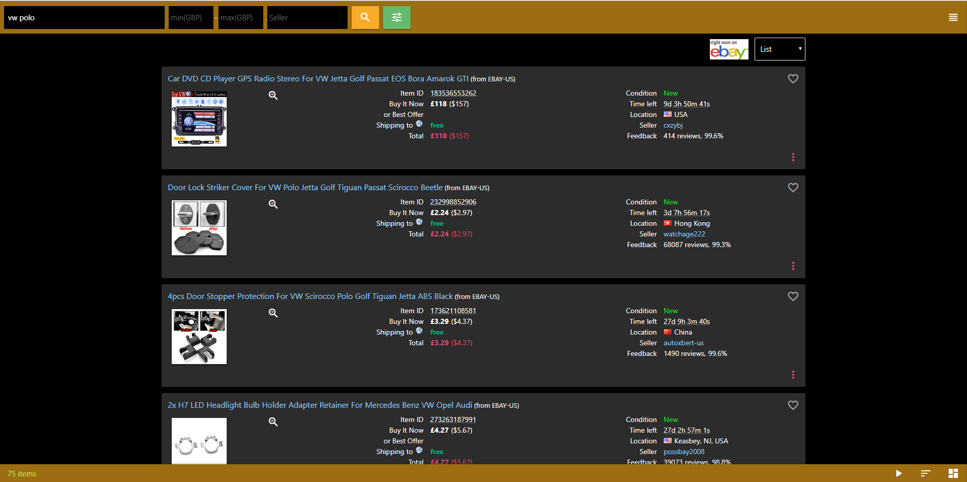Open seller watchage222 profile

pyautogui.click(x=684, y=234)
